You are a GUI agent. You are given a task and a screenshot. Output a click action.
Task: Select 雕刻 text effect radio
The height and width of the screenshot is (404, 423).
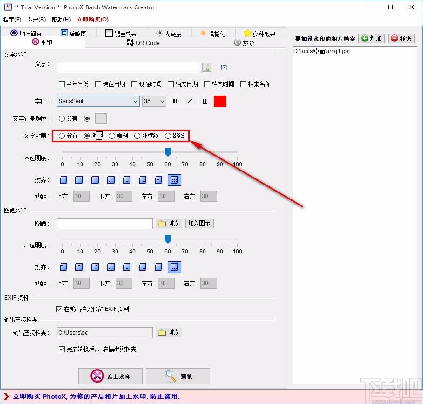(118, 136)
